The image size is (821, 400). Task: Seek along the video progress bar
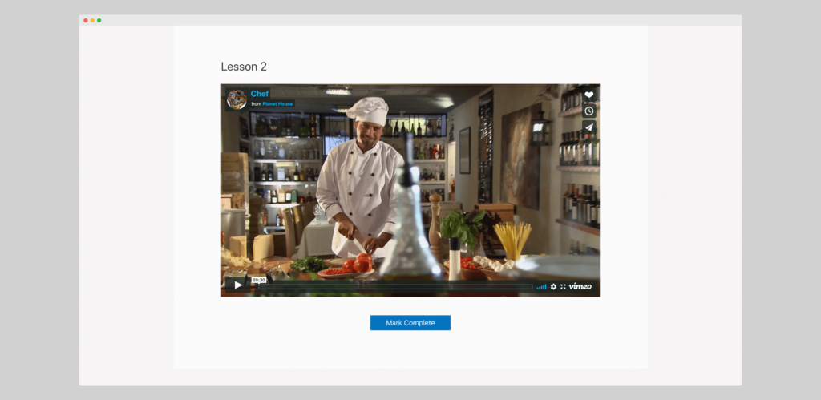point(395,287)
